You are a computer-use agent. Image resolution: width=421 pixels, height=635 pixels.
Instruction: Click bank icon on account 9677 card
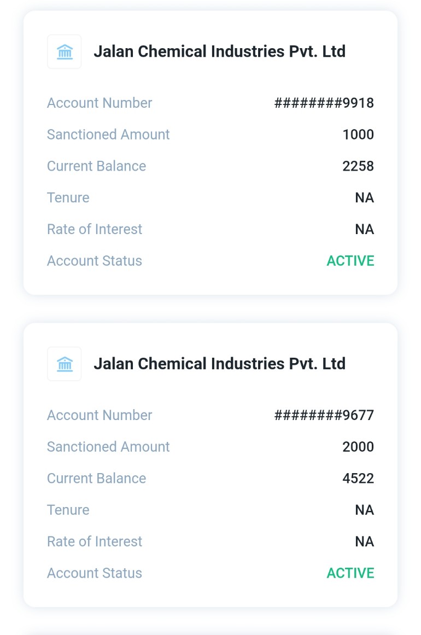pyautogui.click(x=65, y=364)
